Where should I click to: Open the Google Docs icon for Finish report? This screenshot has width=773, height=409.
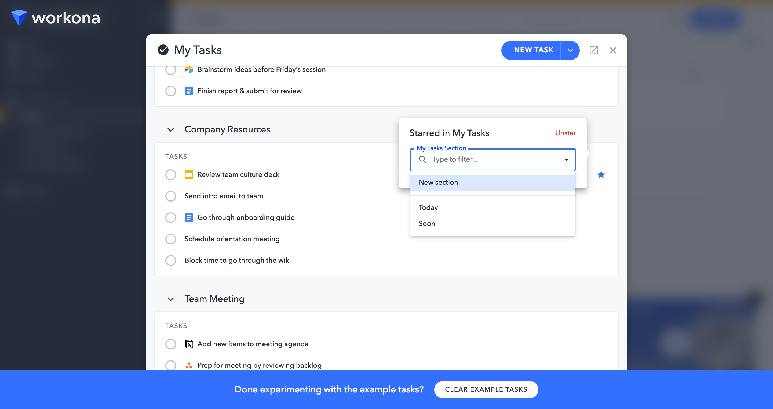pos(189,91)
